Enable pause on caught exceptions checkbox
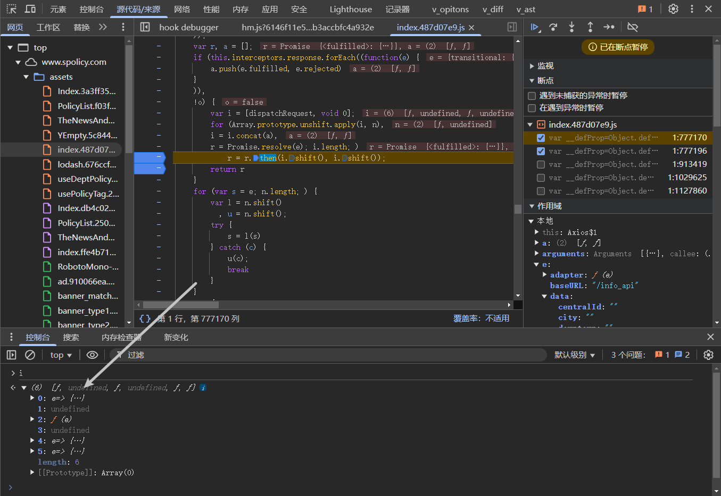Image resolution: width=721 pixels, height=496 pixels. [x=532, y=108]
